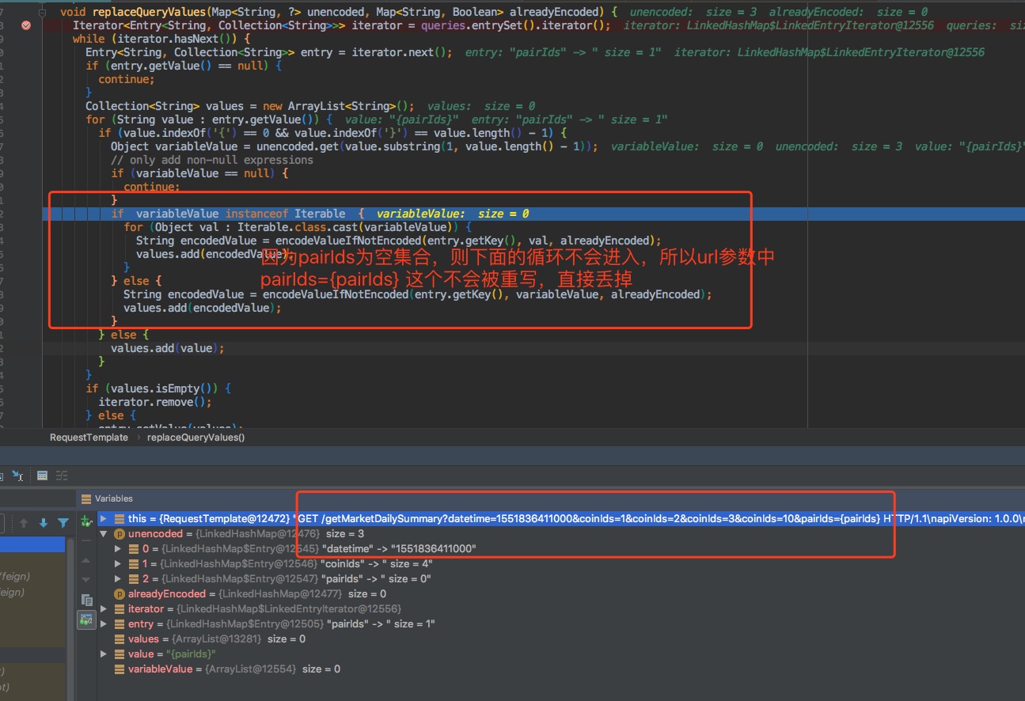Expand the this = RequestTemplate@12472 node

(x=104, y=518)
